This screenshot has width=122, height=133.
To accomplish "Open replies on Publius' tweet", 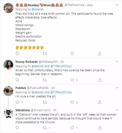I will point(17,102).
